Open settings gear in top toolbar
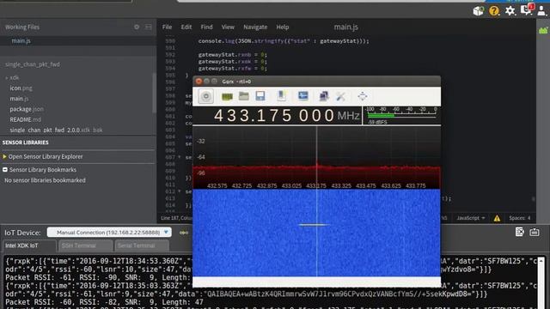This screenshot has height=309, width=550. pos(510,11)
